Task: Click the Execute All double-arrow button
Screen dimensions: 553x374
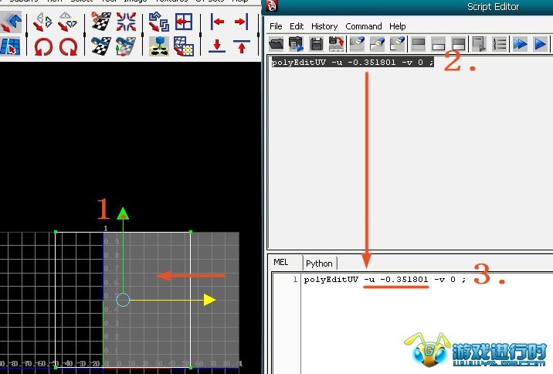Action: (521, 44)
